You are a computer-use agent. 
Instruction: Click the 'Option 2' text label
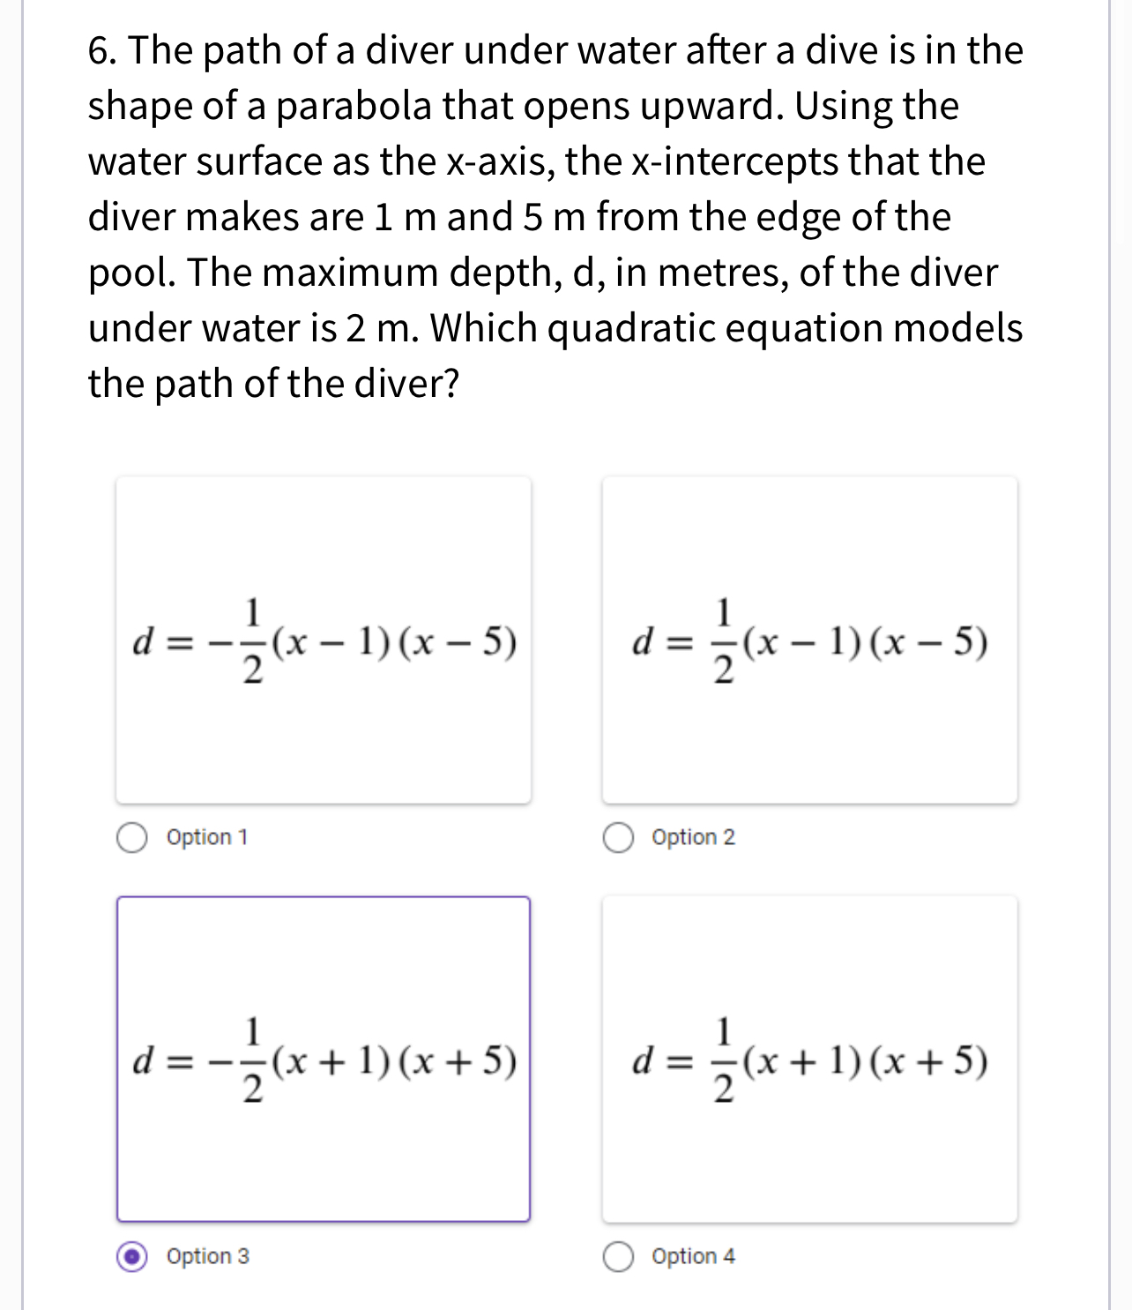coord(693,837)
